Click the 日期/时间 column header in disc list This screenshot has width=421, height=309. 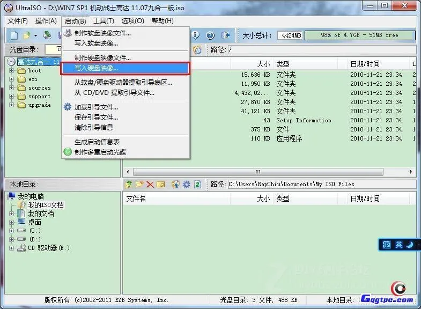click(x=378, y=64)
